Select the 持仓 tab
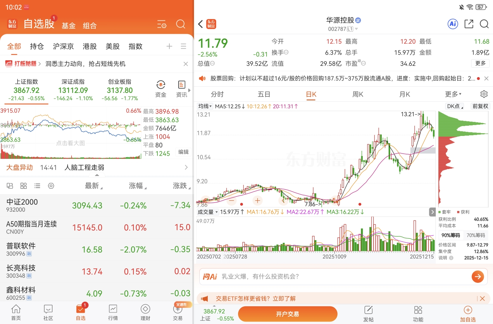This screenshot has height=324, width=493. (37, 46)
